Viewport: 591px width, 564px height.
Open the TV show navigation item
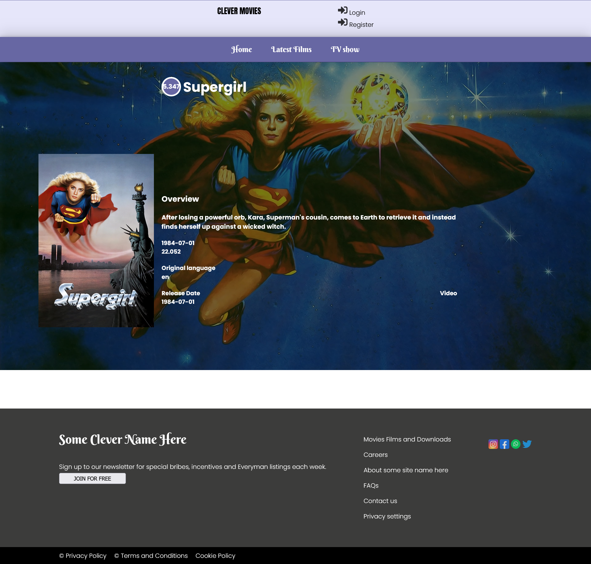(x=345, y=50)
